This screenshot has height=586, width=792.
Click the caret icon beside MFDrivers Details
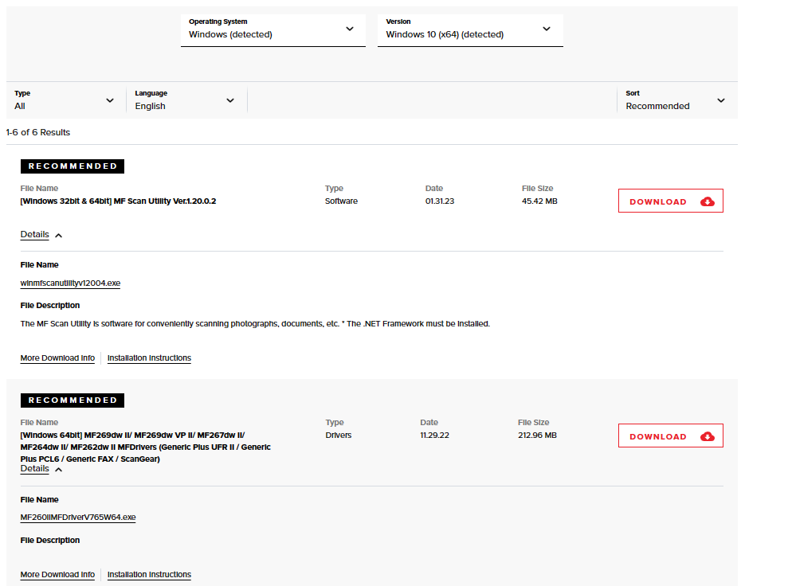tap(59, 470)
